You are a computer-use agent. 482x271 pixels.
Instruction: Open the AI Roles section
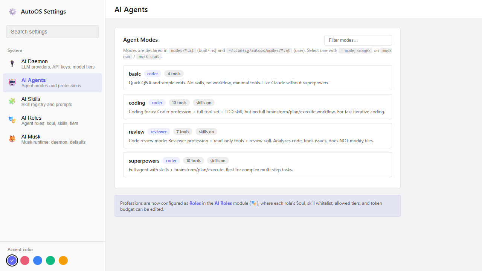pyautogui.click(x=52, y=120)
